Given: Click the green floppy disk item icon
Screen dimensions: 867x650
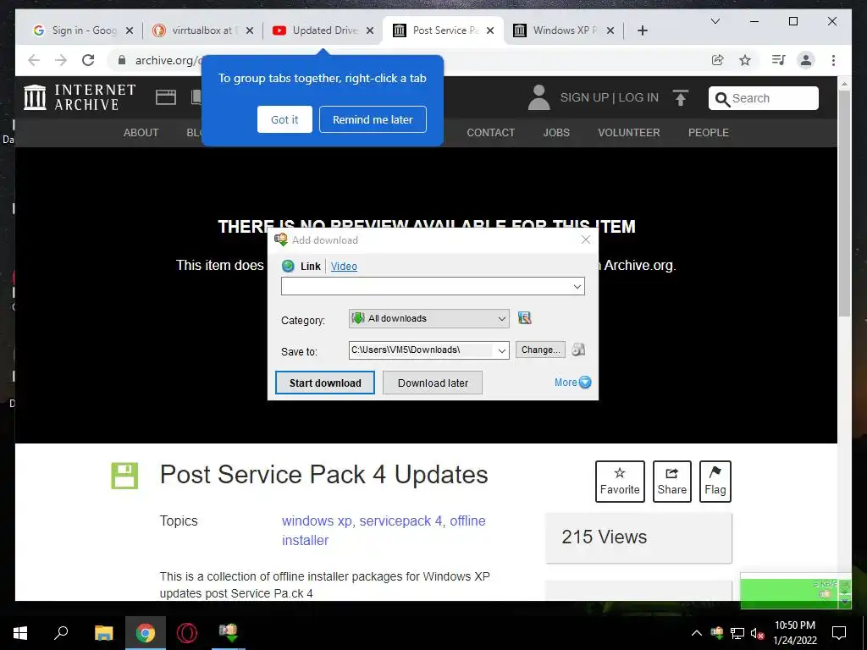Looking at the screenshot, I should (x=124, y=476).
